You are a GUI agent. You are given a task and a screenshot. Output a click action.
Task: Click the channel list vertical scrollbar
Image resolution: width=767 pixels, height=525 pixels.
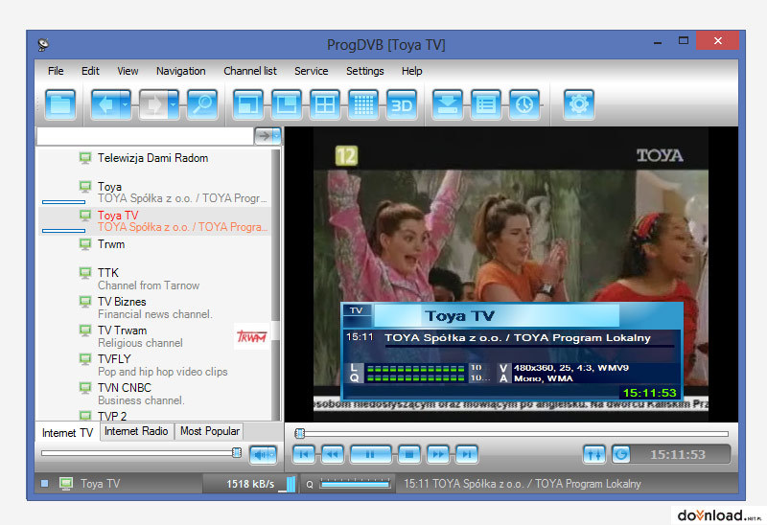276,285
